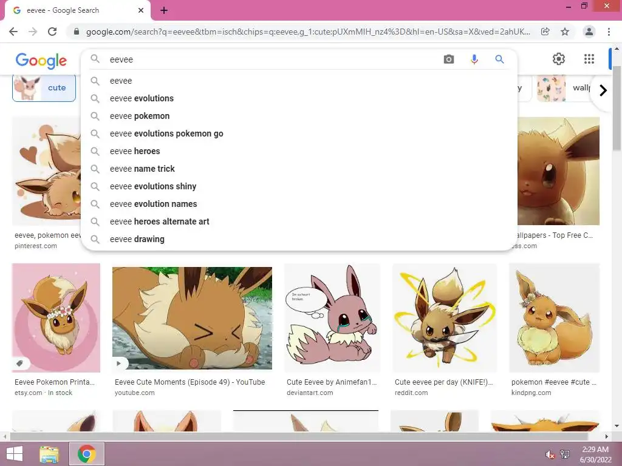Choose suggestion "eevee pokemon"
622x466 pixels.
coord(299,116)
